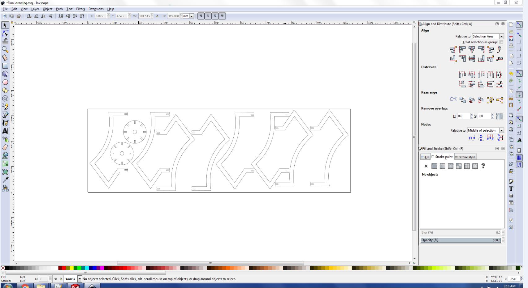This screenshot has width=528, height=288.
Task: Click Raise selection to top icon
Action: click(x=82, y=16)
